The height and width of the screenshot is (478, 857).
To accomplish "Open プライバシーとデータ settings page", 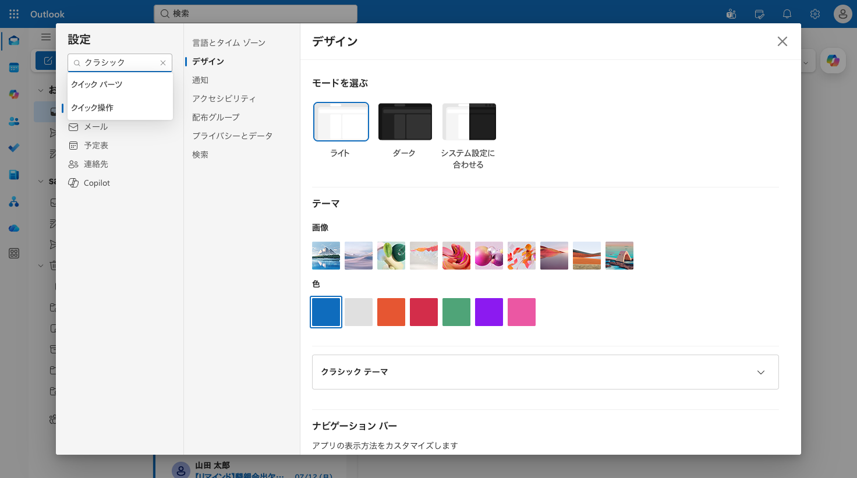I will [232, 136].
